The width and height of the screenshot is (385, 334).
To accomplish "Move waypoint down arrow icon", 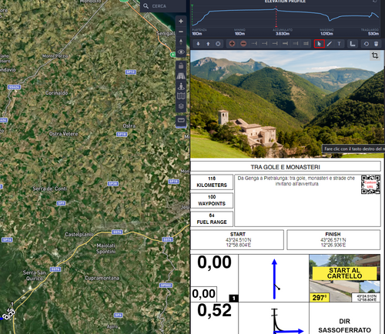I will tap(198, 44).
